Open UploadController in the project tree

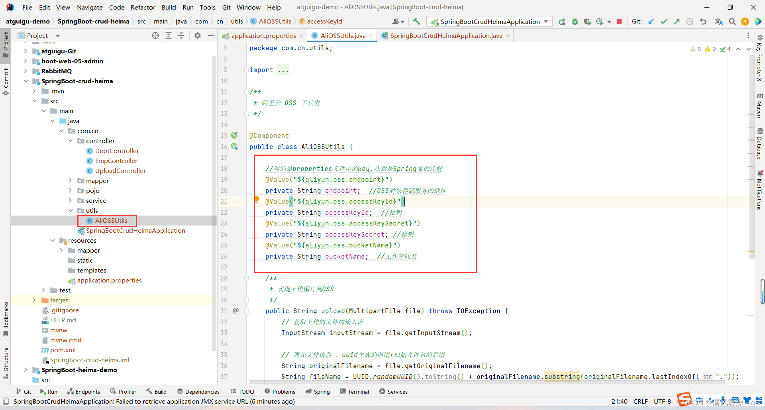pos(120,171)
